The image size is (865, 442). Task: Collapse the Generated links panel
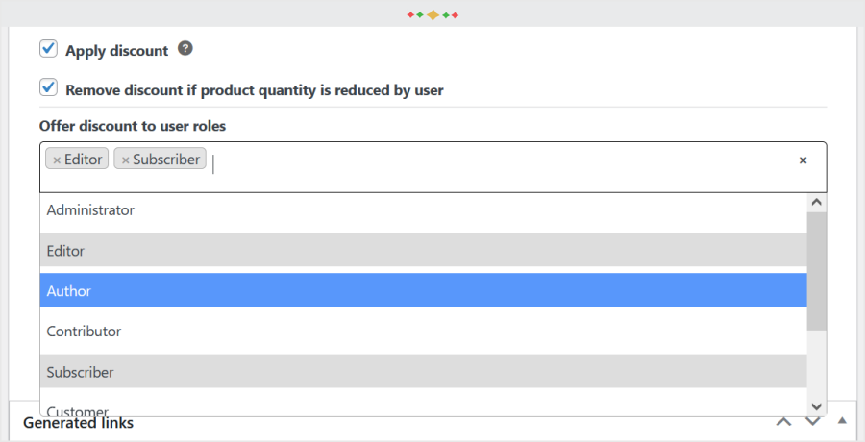tap(842, 421)
